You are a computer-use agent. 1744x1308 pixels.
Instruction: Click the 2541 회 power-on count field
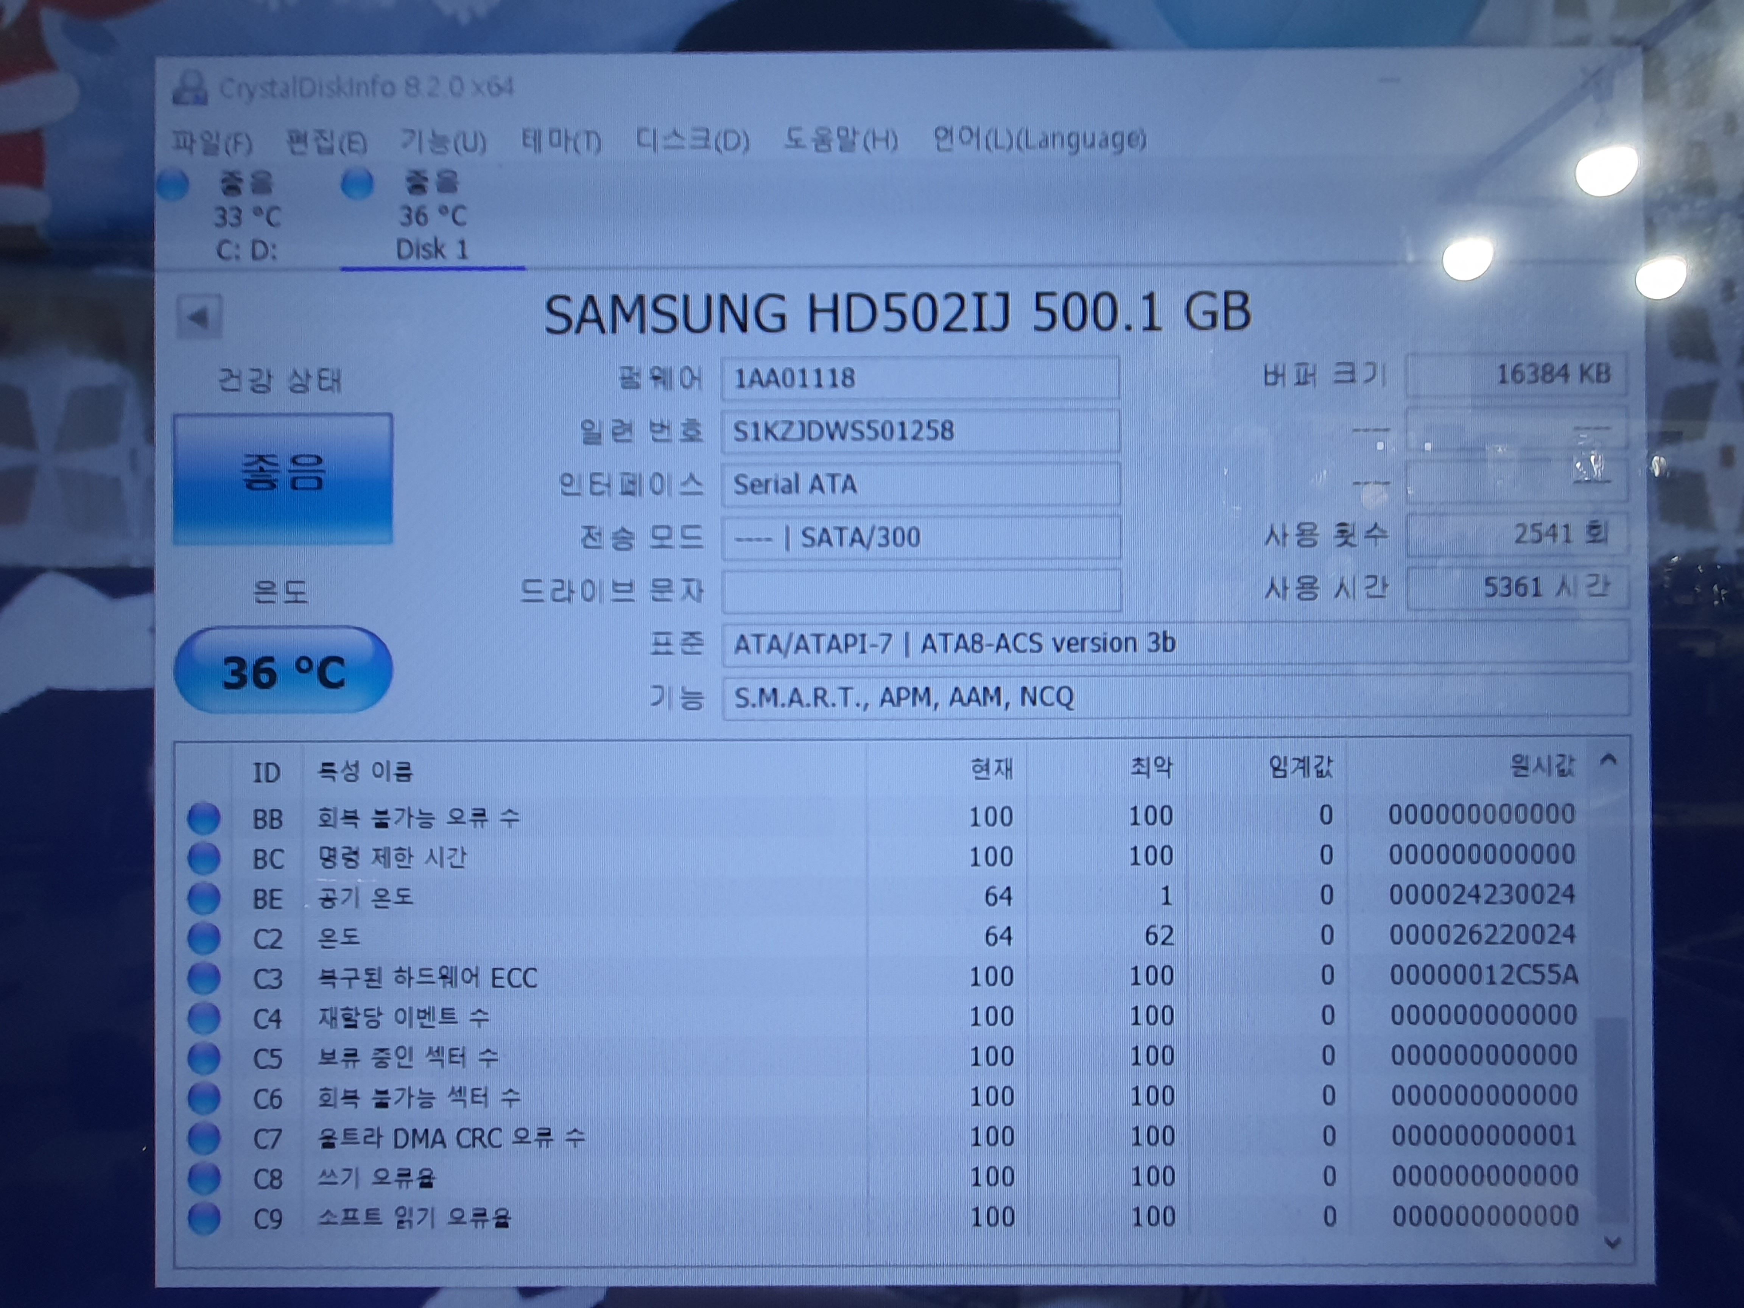coord(1516,534)
